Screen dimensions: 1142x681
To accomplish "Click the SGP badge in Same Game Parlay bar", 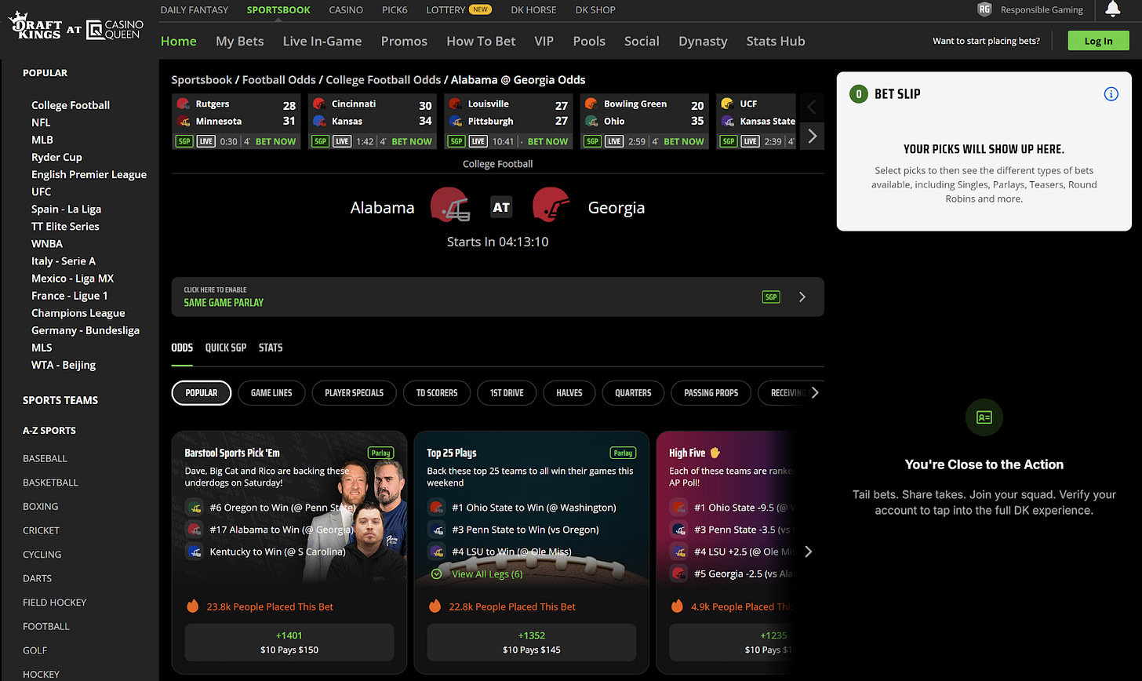I will (x=772, y=297).
